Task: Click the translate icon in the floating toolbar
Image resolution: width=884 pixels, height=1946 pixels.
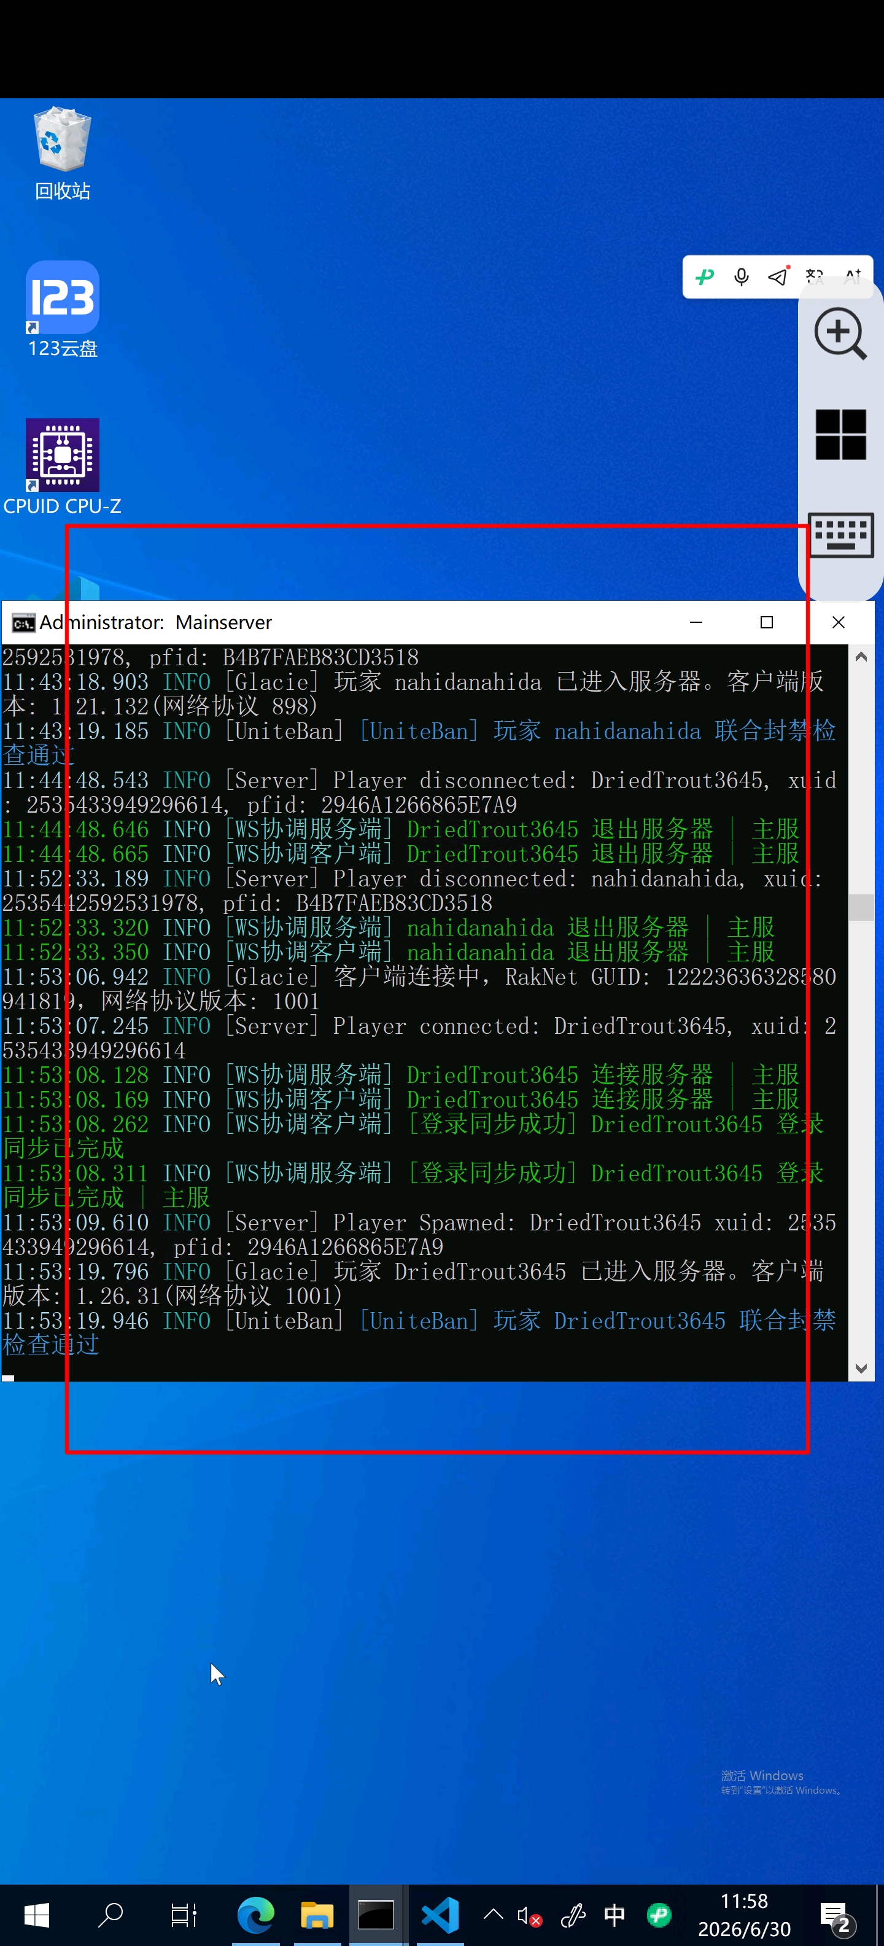Action: coord(815,276)
